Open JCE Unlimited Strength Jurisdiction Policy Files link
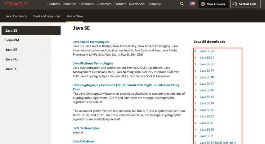 (x=126, y=87)
